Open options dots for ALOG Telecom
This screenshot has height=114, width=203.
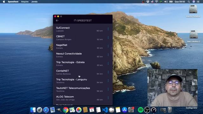108,98
